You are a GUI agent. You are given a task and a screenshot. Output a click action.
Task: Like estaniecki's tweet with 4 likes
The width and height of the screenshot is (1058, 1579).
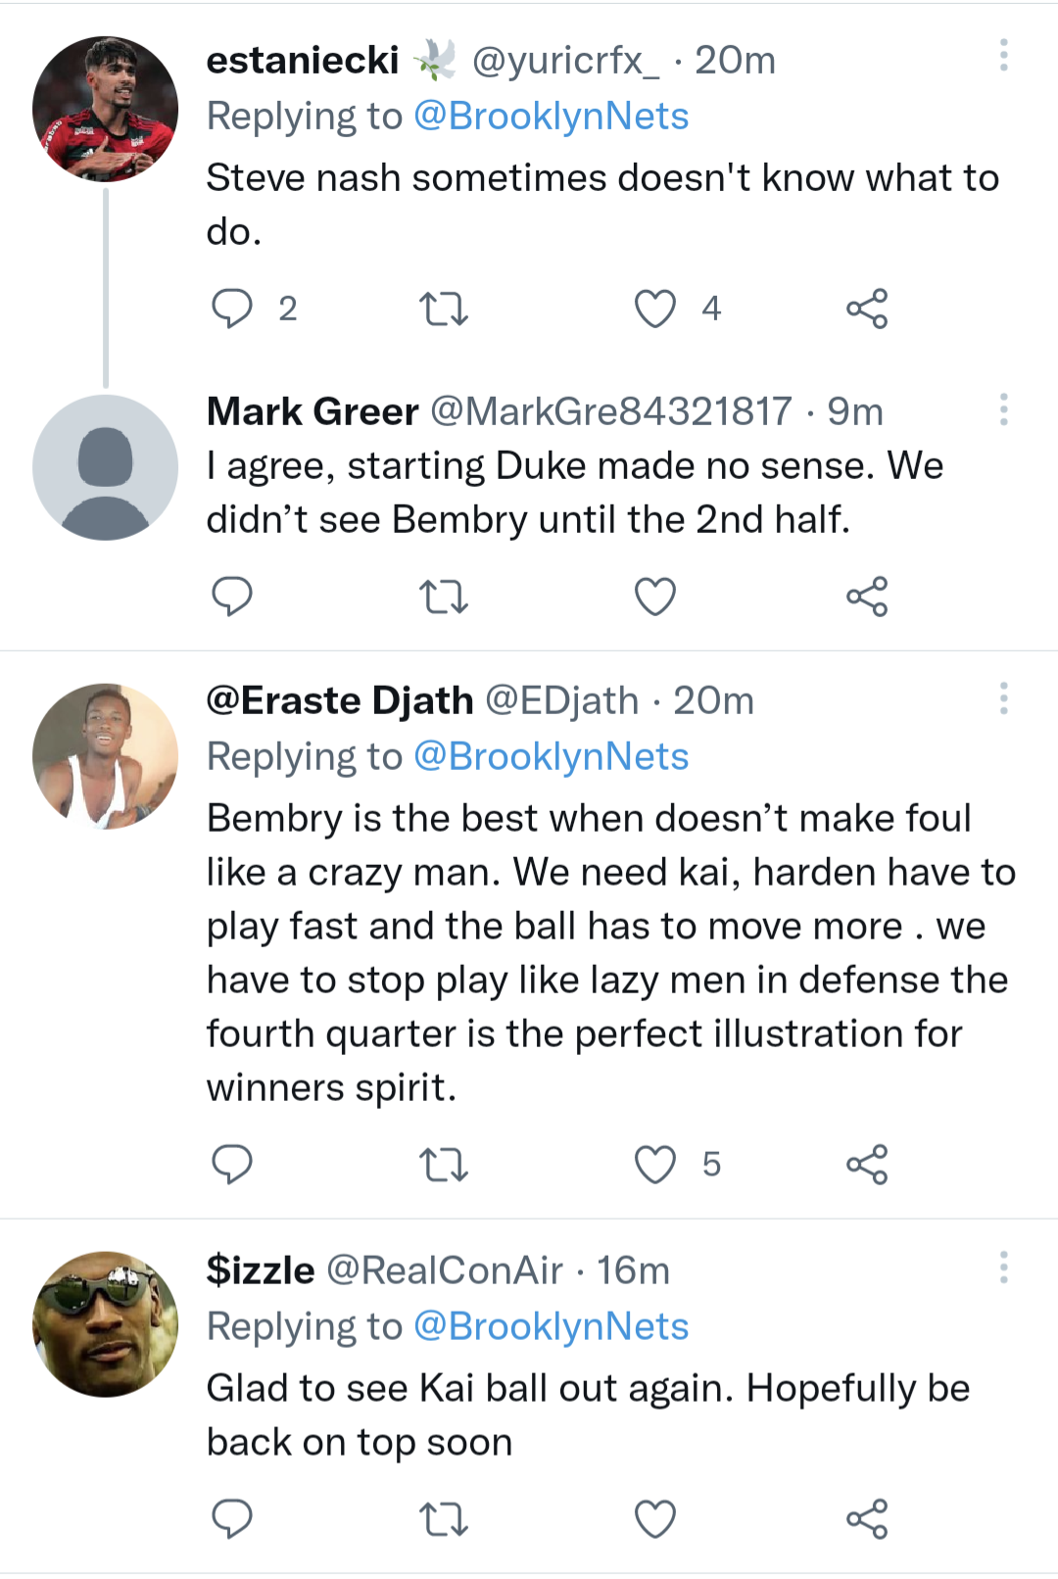[x=655, y=310]
